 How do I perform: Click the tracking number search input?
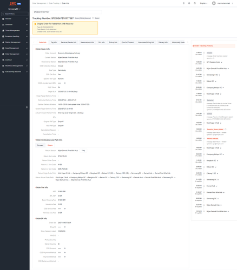click(x=67, y=12)
